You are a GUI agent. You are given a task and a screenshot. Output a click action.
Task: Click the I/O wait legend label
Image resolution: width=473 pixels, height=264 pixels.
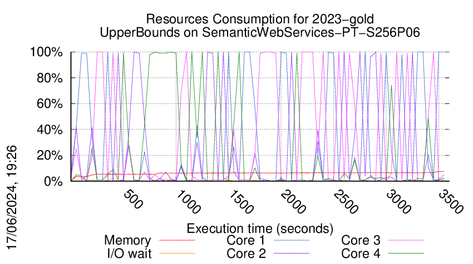130,253
